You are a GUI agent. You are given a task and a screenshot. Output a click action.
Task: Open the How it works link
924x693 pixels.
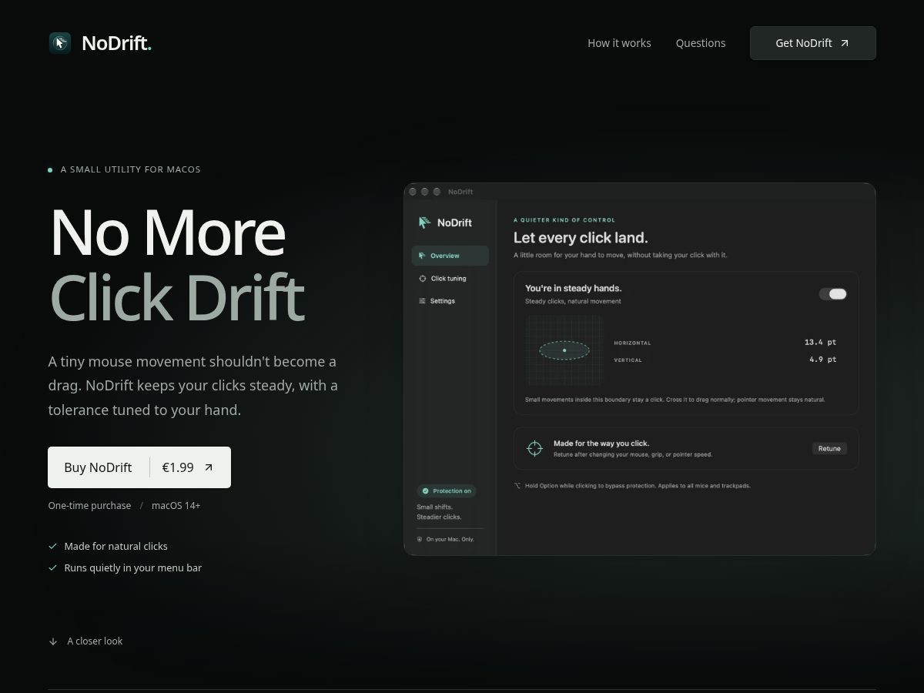click(x=619, y=43)
